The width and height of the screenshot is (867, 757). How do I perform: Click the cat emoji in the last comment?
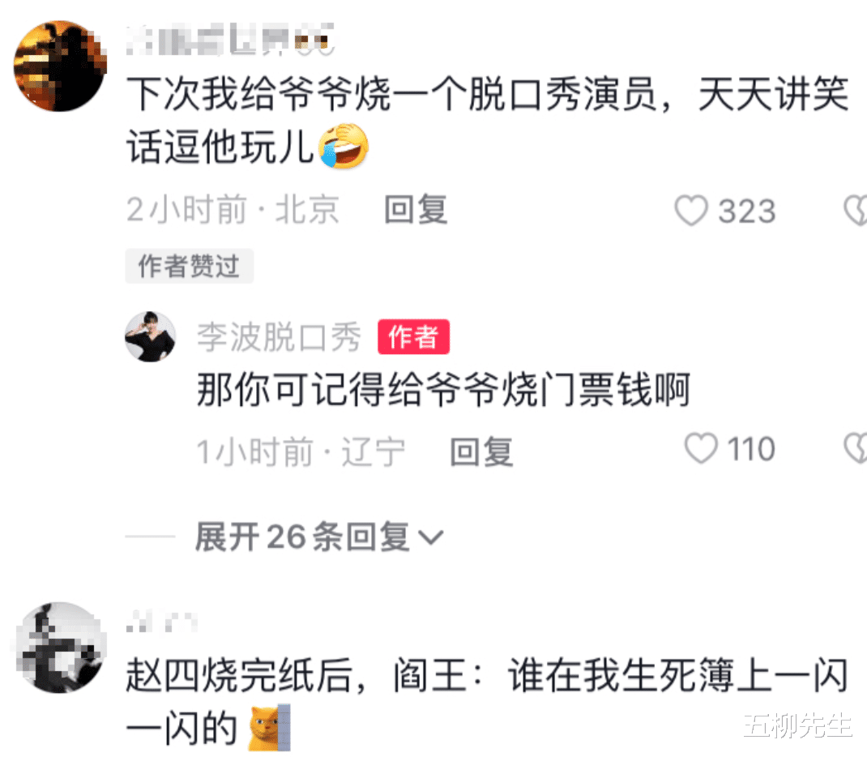(269, 727)
